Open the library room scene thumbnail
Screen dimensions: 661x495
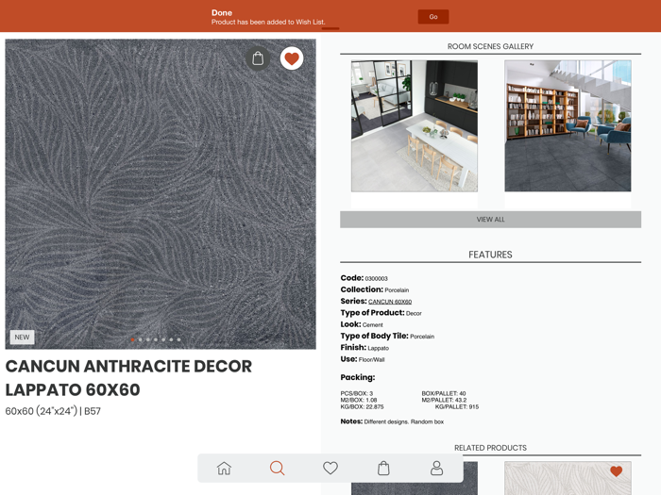[568, 125]
